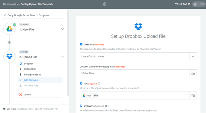
Task: Click the Google Drive trigger step icon
Action: pyautogui.click(x=9, y=29)
